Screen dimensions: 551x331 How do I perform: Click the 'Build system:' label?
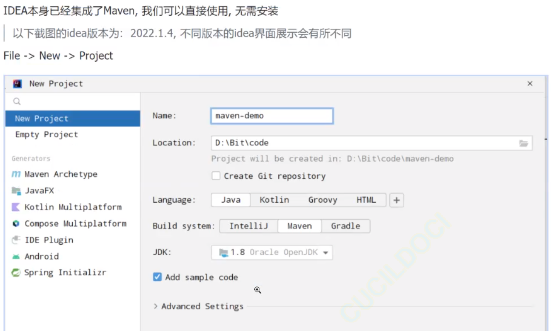point(184,226)
